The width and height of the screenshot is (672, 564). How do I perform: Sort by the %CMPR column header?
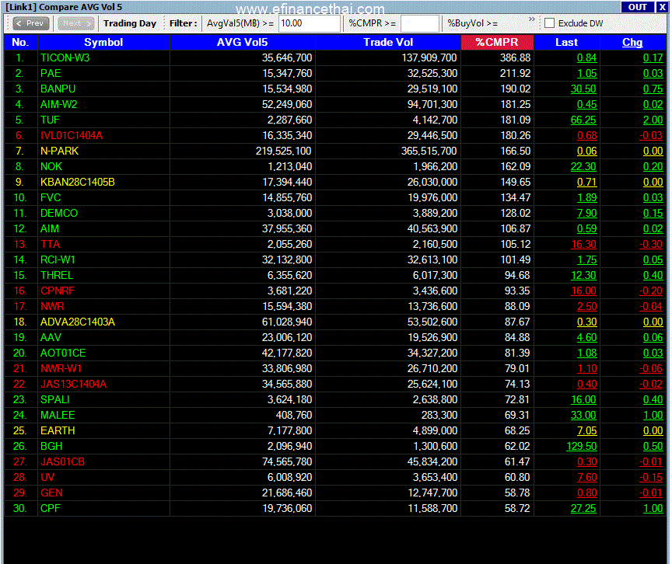pos(497,43)
